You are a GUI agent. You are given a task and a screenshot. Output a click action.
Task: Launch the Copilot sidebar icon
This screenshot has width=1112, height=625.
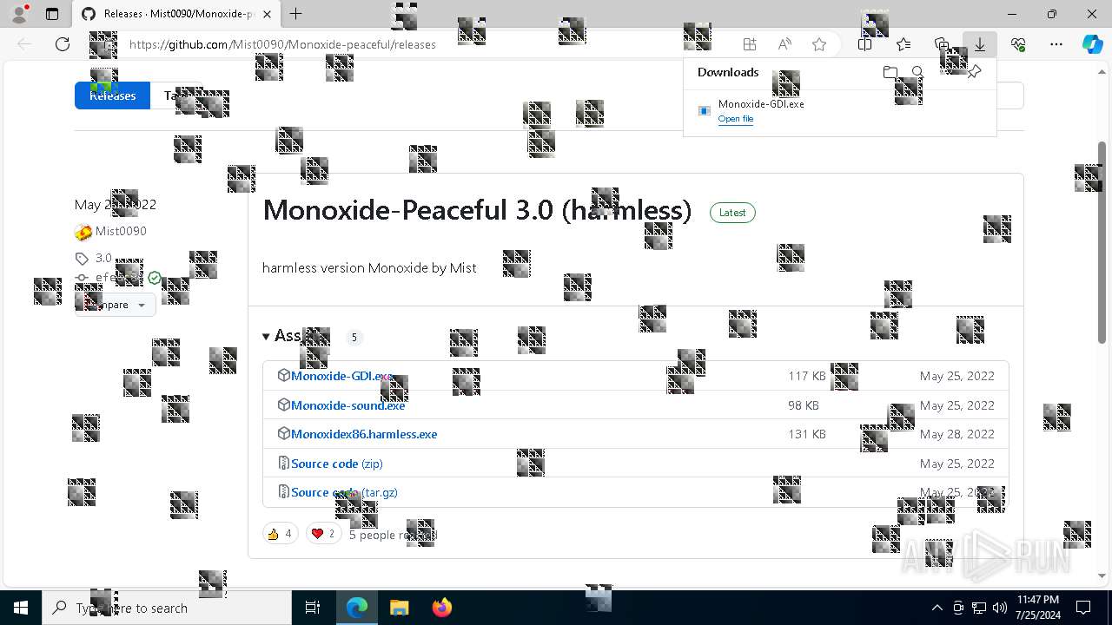pos(1092,44)
